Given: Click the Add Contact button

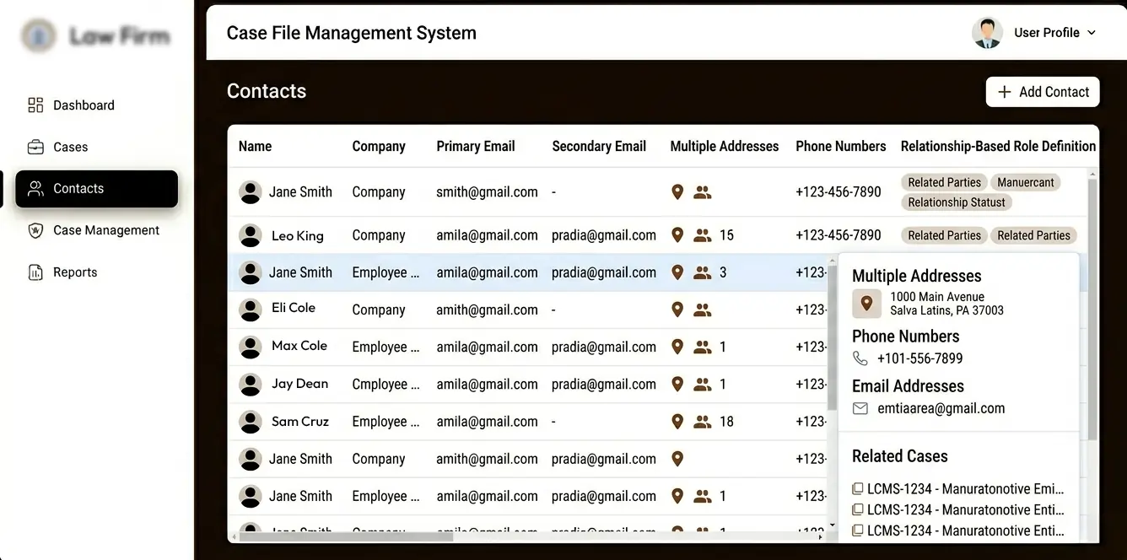Looking at the screenshot, I should (1043, 92).
